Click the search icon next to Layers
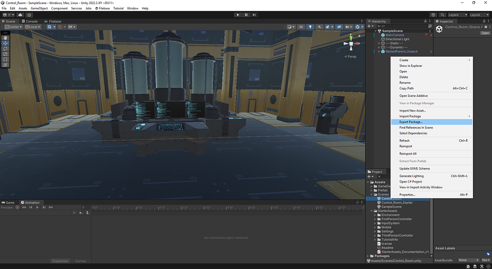This screenshot has width=492, height=269. (442, 14)
